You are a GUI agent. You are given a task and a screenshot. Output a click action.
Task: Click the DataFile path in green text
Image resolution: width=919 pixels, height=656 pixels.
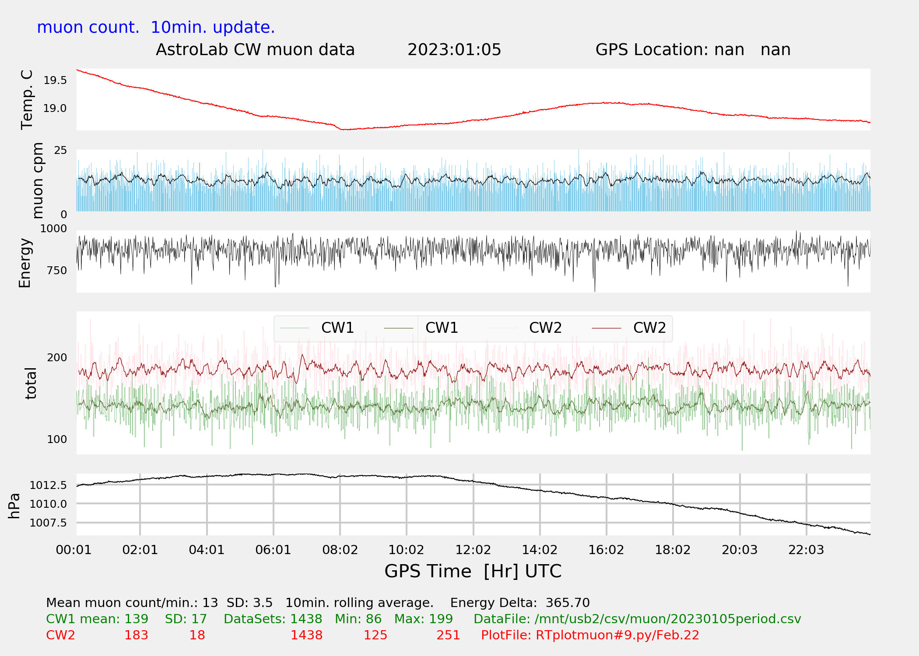pyautogui.click(x=637, y=619)
